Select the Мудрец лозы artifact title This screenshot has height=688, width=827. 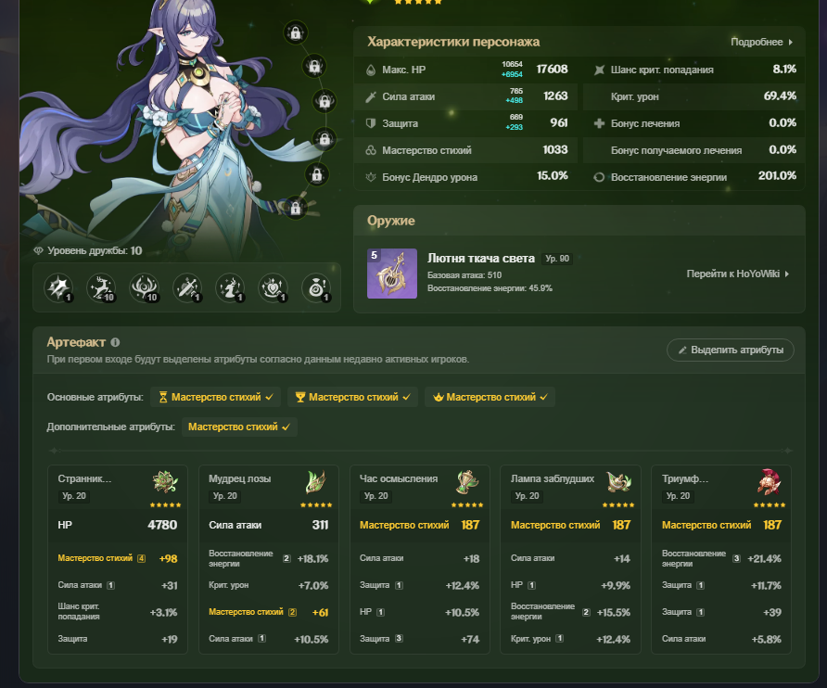pyautogui.click(x=240, y=479)
